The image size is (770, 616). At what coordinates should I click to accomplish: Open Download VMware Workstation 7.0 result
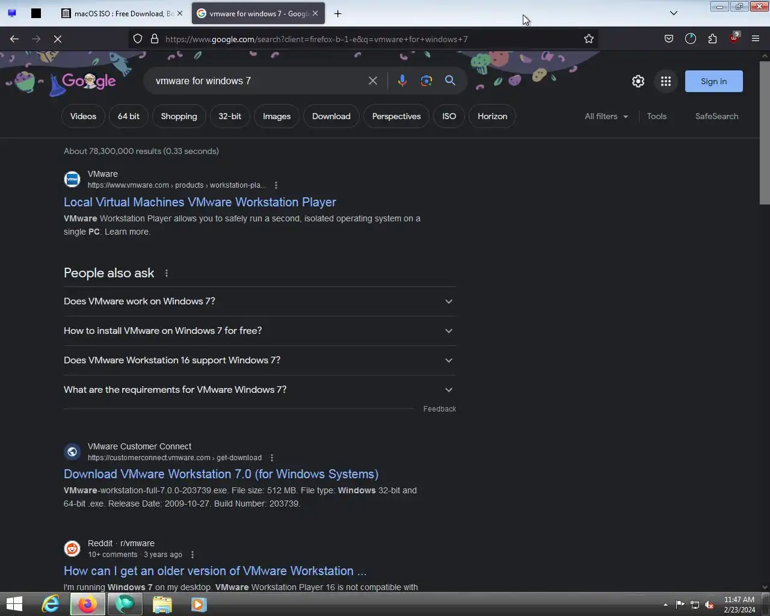[x=221, y=474]
